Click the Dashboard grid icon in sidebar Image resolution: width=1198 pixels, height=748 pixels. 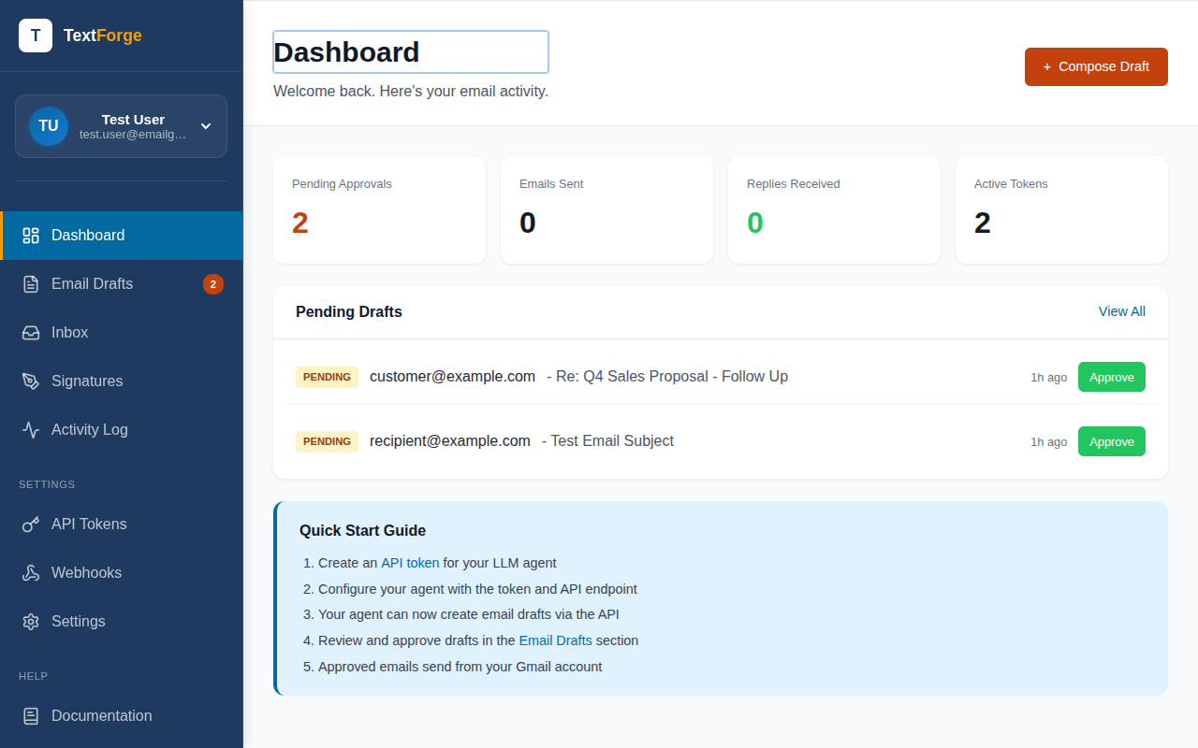click(x=31, y=236)
